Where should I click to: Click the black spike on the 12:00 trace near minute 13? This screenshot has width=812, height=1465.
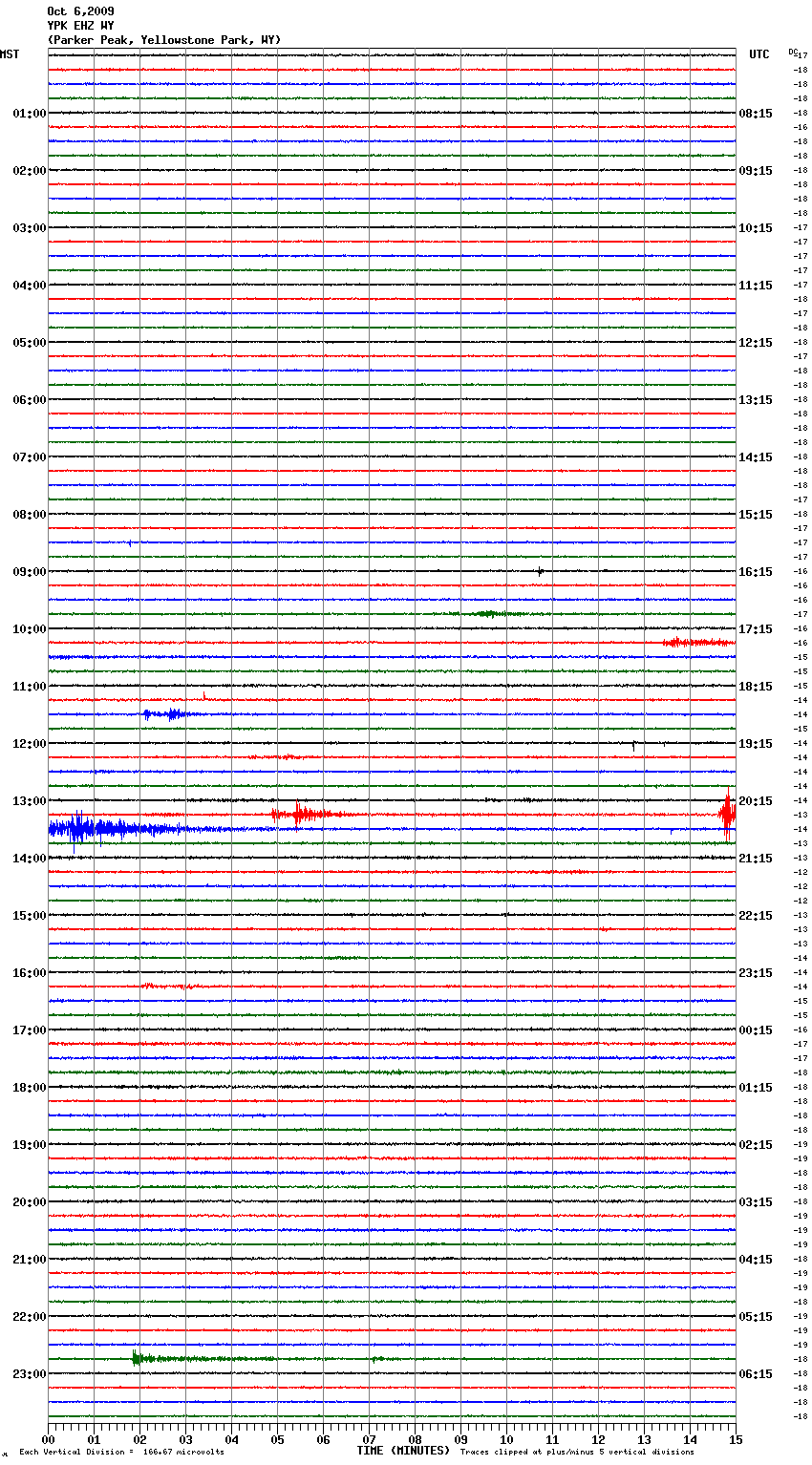(x=633, y=744)
